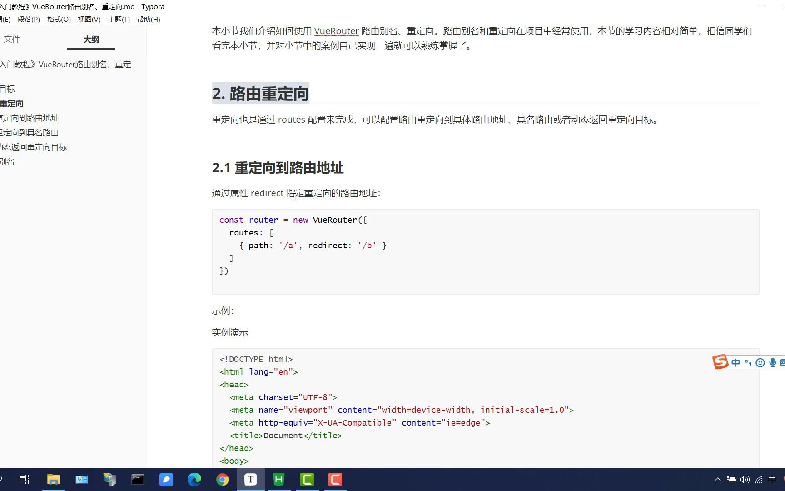
Task: Switch to the 大纲 sidebar tab
Action: [x=91, y=40]
